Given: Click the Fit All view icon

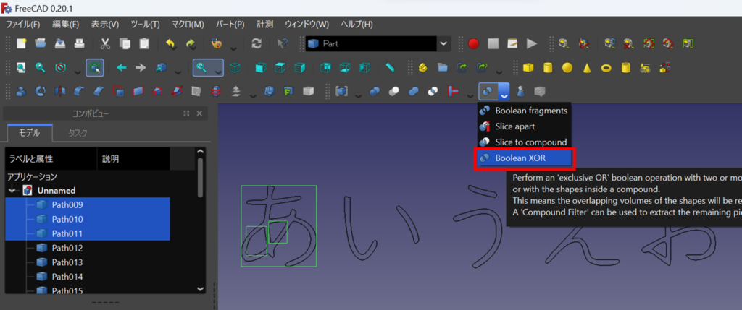Looking at the screenshot, I should click(21, 67).
